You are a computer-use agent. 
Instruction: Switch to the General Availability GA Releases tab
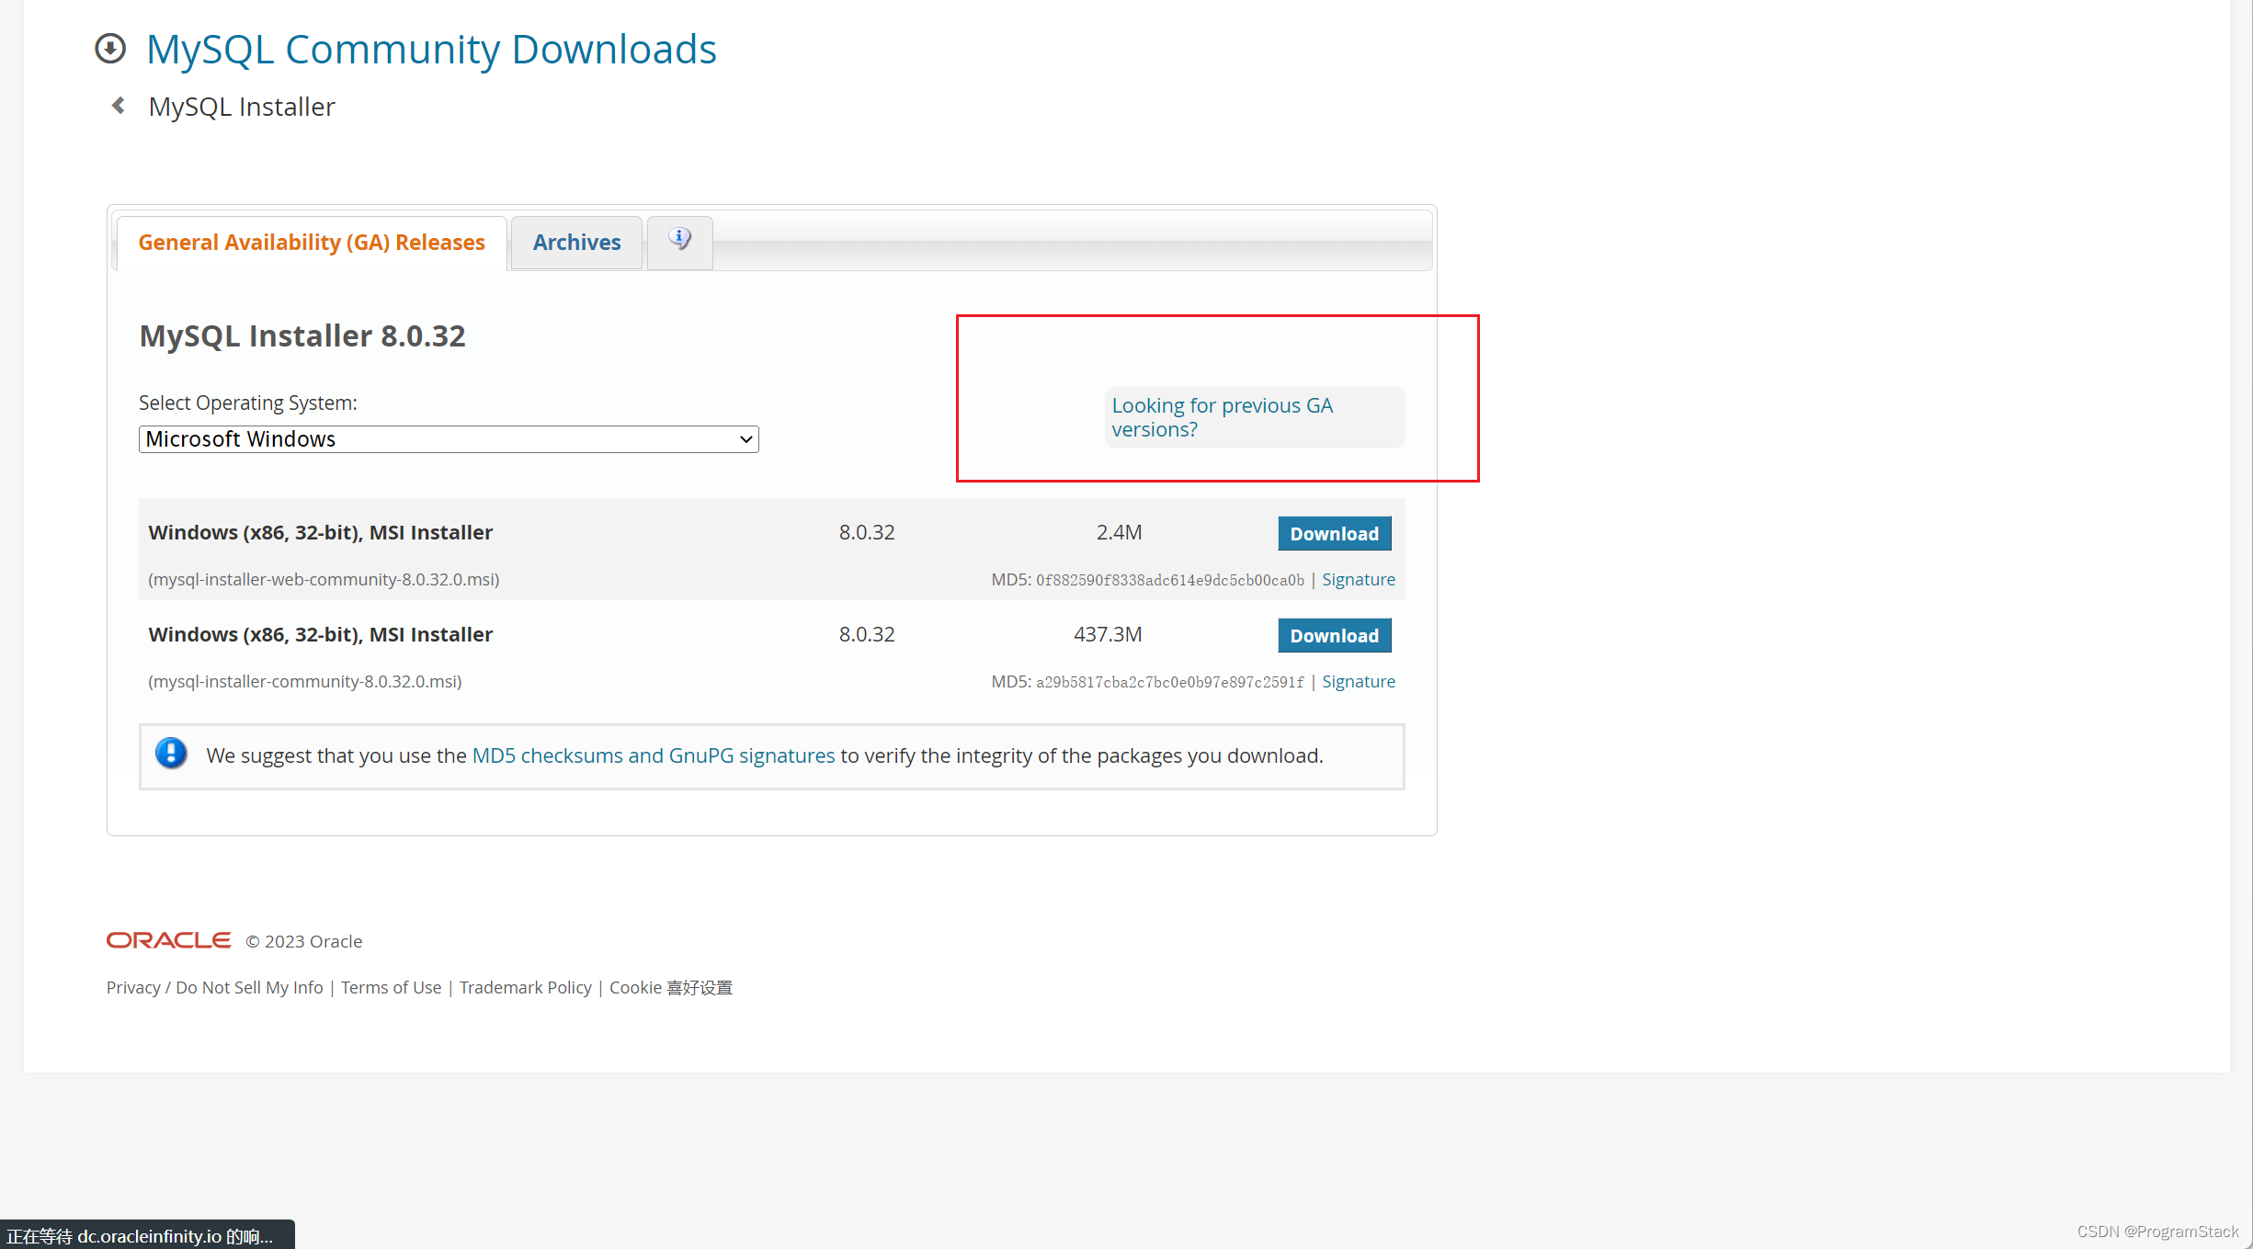(309, 242)
